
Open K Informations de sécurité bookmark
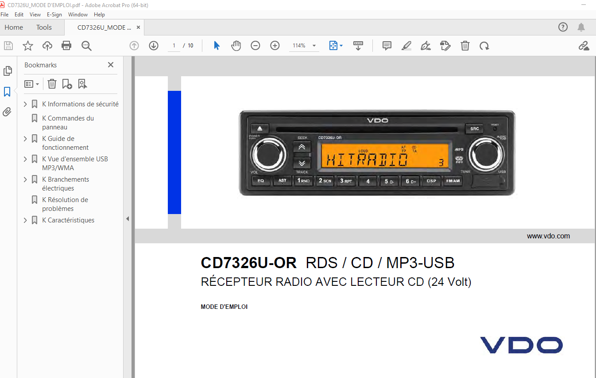tap(80, 104)
